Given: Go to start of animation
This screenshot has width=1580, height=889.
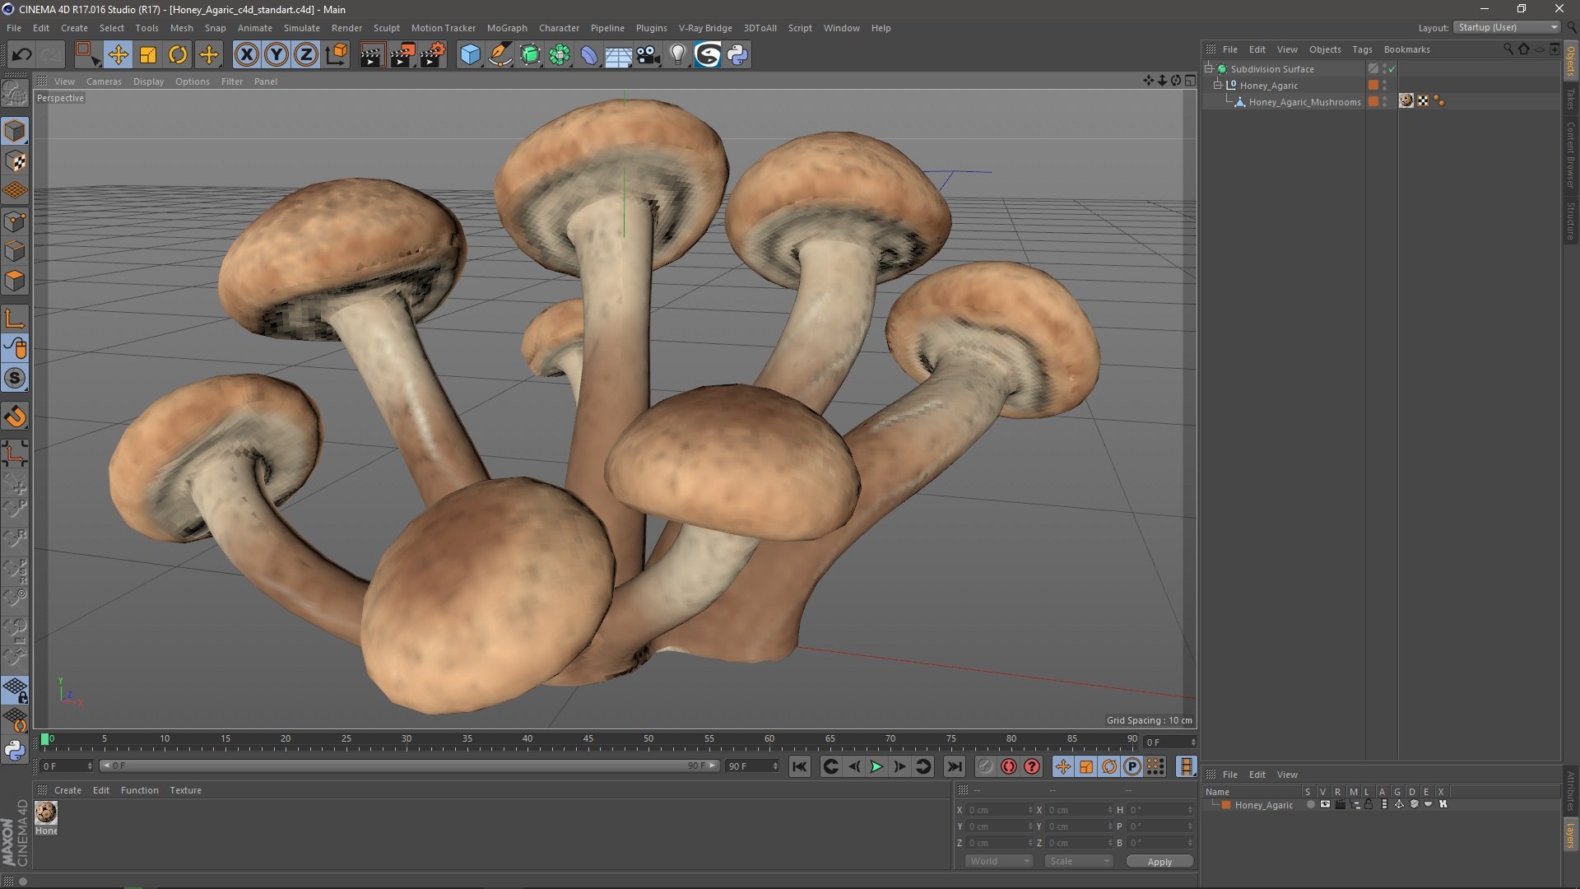Looking at the screenshot, I should pos(799,767).
